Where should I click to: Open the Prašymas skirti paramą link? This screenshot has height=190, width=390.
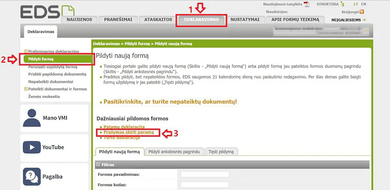click(126, 132)
